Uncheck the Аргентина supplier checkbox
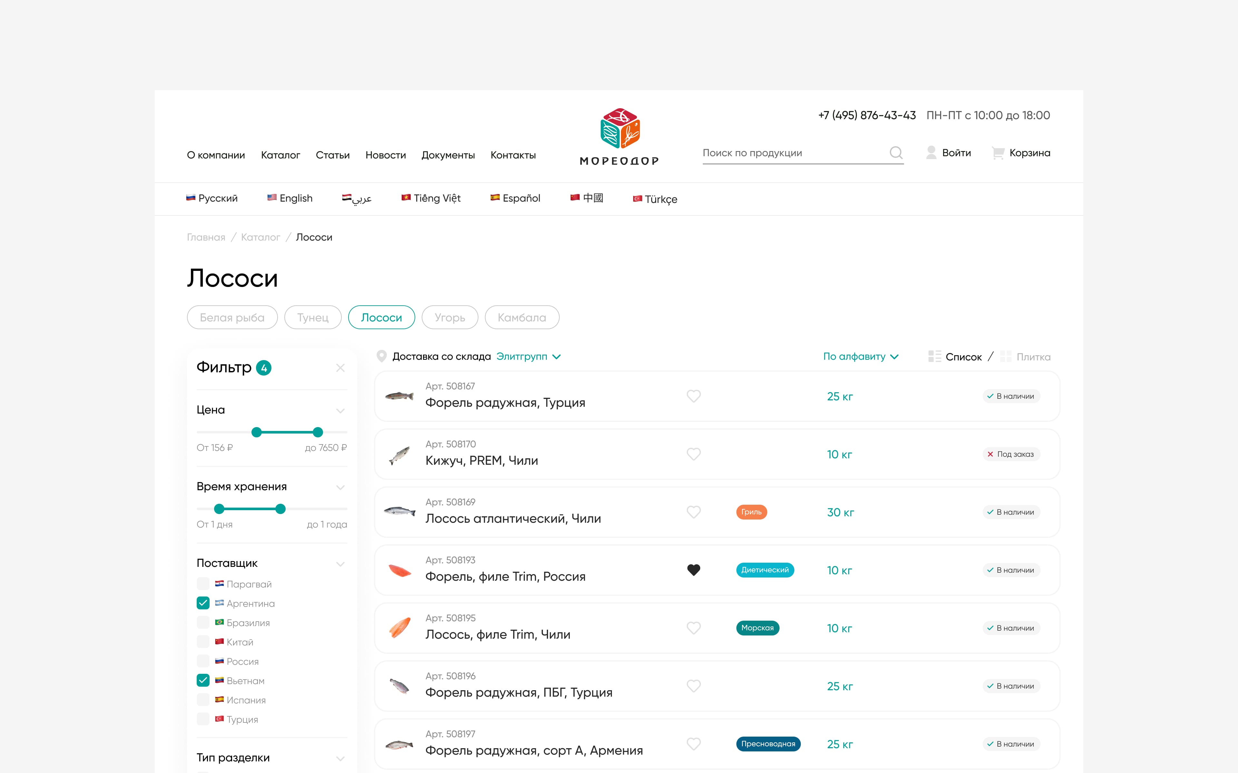The width and height of the screenshot is (1238, 773). pos(203,603)
